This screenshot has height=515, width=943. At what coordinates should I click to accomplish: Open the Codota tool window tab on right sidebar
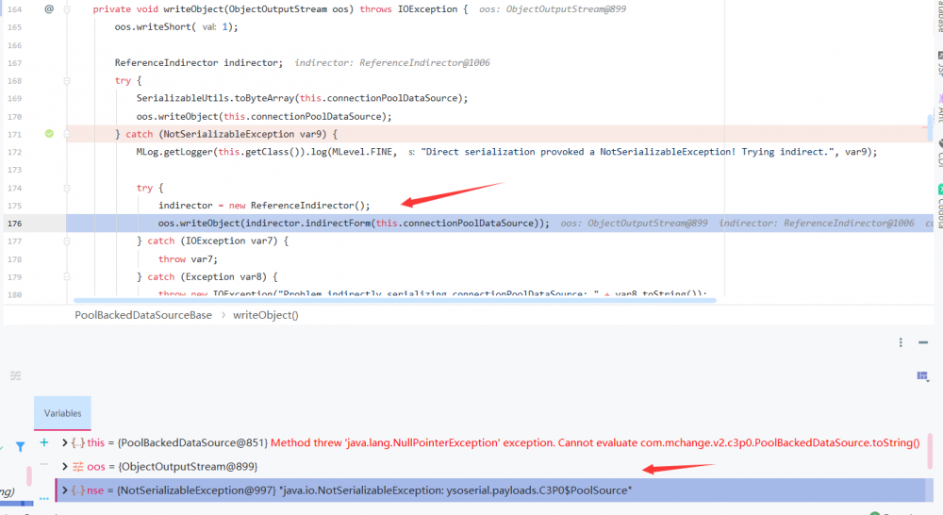tap(939, 207)
